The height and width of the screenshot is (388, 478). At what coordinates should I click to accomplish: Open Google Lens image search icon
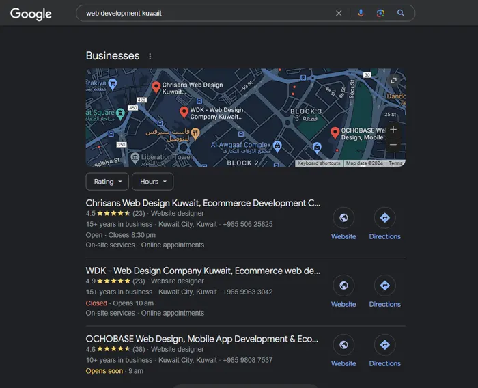[380, 13]
